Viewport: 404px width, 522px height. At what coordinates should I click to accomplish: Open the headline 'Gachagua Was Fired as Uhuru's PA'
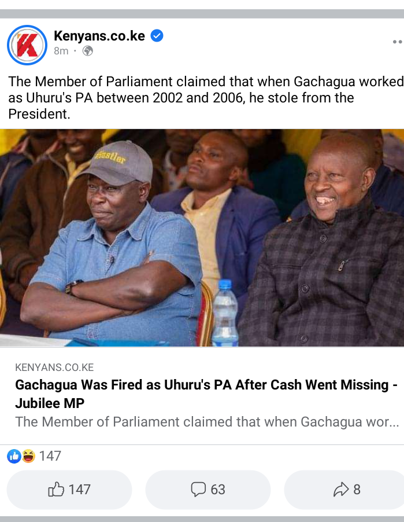[206, 394]
